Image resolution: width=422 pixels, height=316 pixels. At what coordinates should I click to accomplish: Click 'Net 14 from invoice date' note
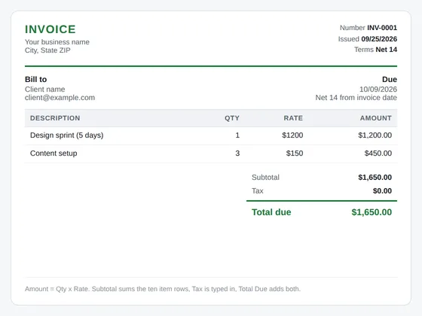[356, 98]
